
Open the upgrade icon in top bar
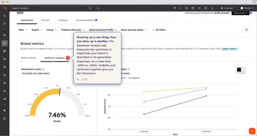click(x=175, y=8)
